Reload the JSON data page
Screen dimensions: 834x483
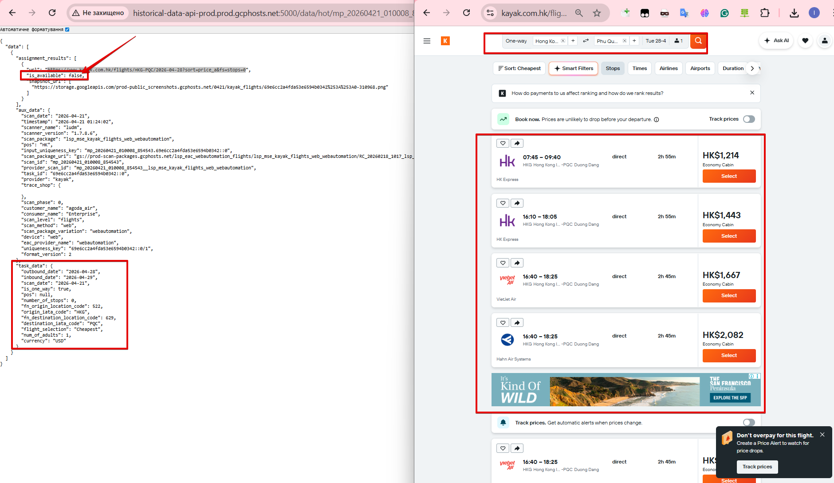pos(52,13)
